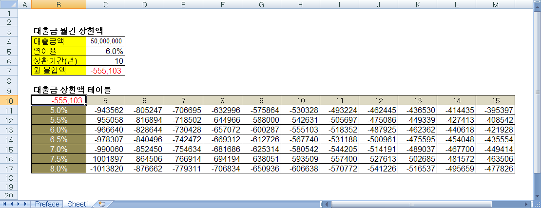Click the 8.0% rate row label
This screenshot has width=541, height=208.
[x=58, y=169]
